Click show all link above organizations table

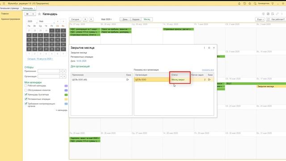pos(208,70)
